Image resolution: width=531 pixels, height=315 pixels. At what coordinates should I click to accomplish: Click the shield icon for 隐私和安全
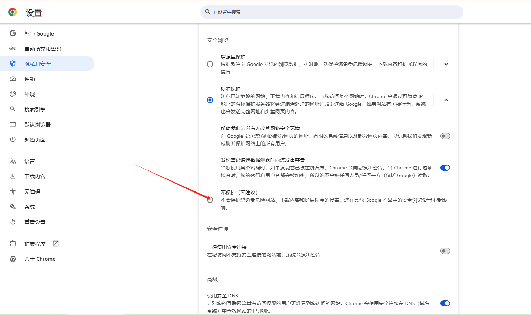click(x=13, y=64)
